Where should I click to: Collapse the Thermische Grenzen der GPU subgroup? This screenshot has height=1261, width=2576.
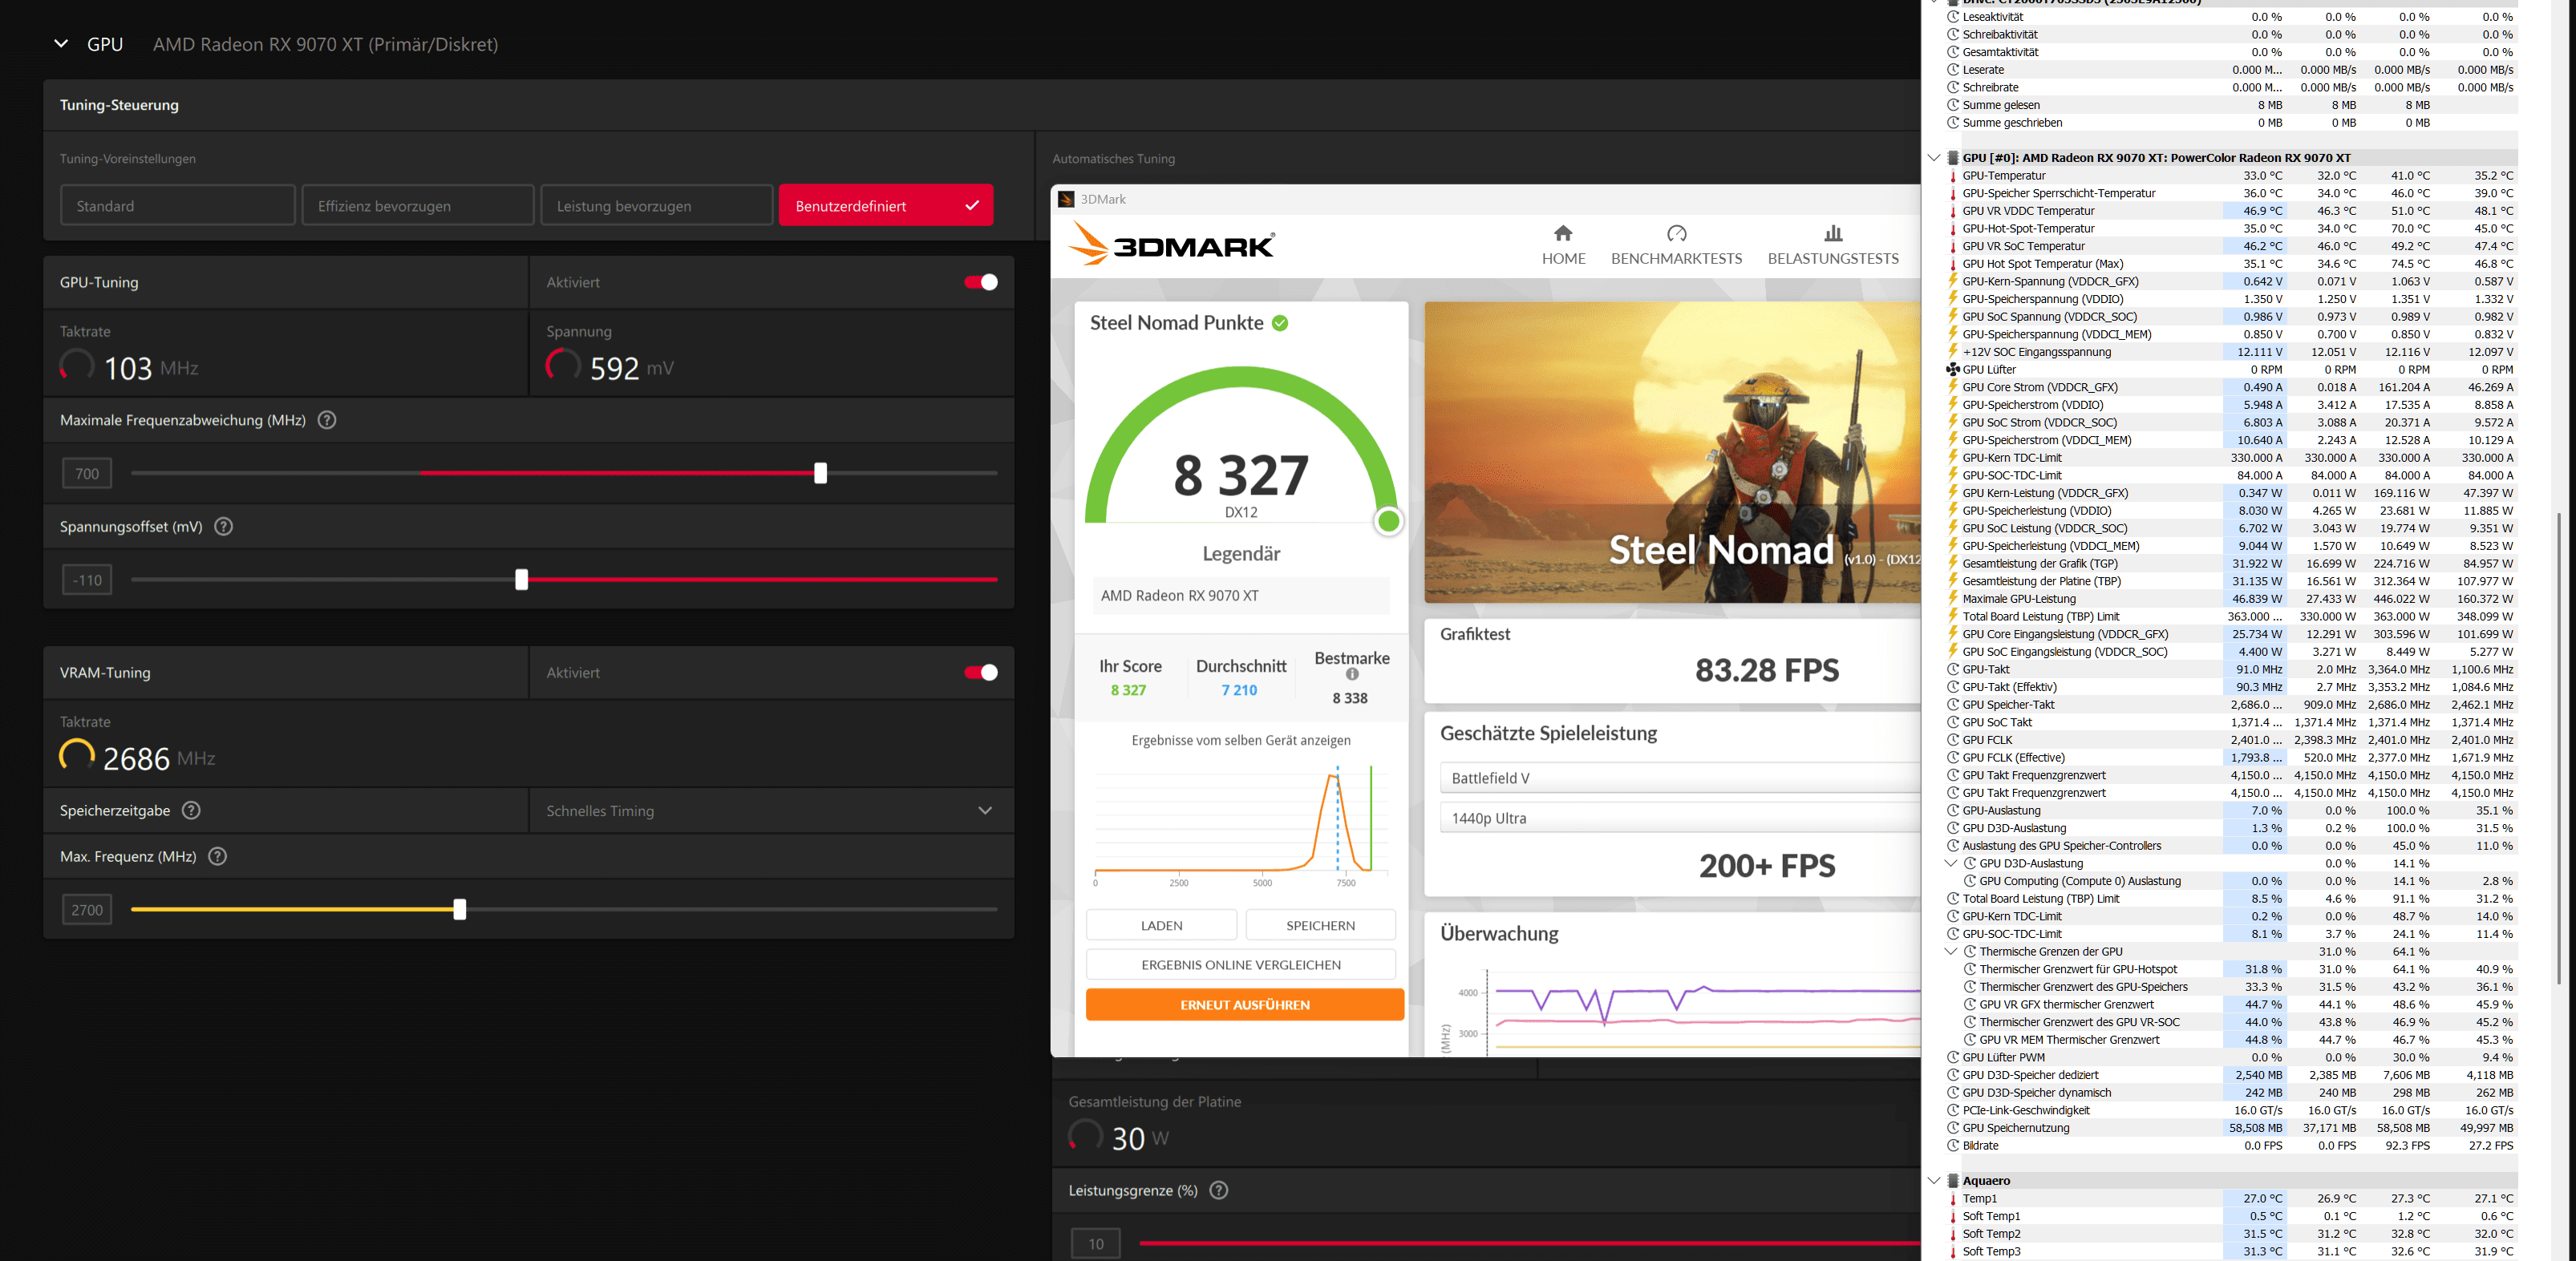click(1951, 952)
